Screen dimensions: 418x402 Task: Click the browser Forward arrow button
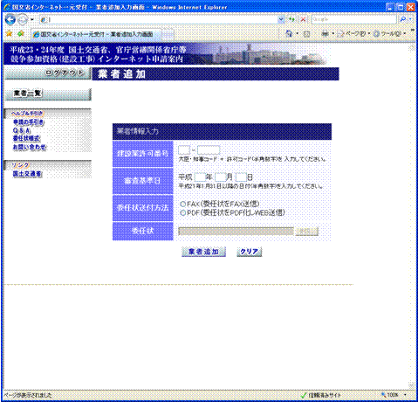pyautogui.click(x=23, y=20)
